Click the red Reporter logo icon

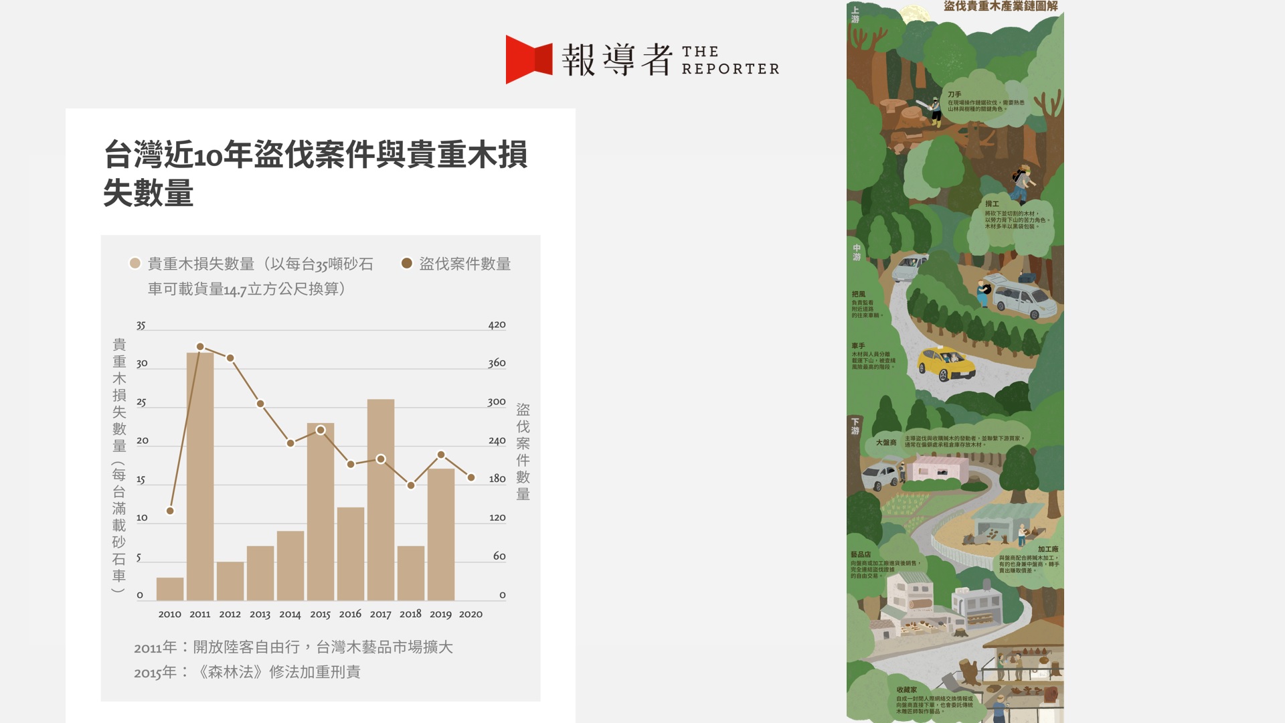click(529, 60)
